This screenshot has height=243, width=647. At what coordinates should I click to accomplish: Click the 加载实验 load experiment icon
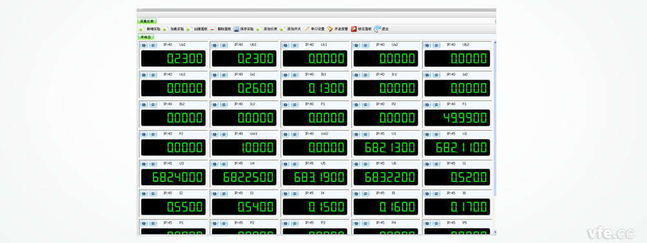(x=164, y=29)
